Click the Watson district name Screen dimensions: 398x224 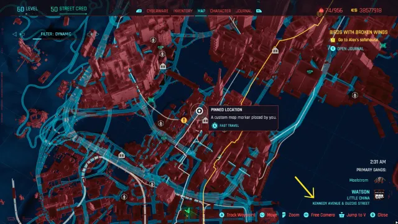(x=361, y=192)
